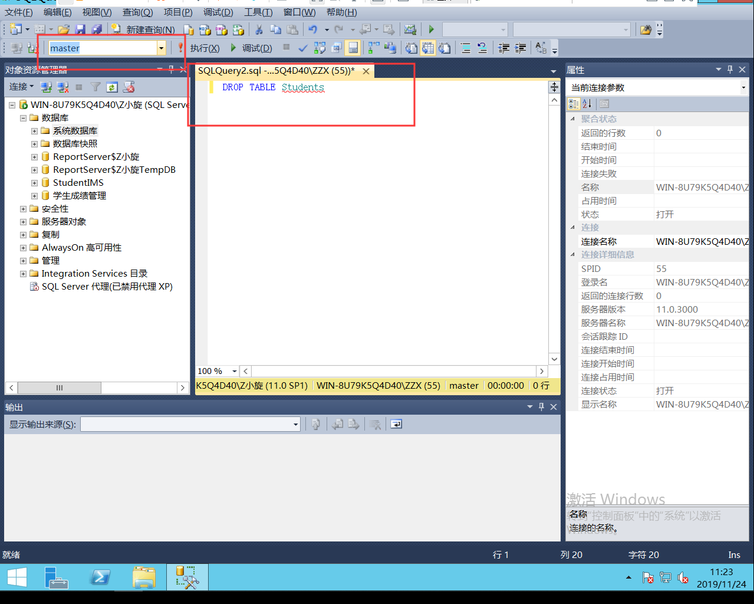Collapse the 聚合状态 properties section

[572, 119]
